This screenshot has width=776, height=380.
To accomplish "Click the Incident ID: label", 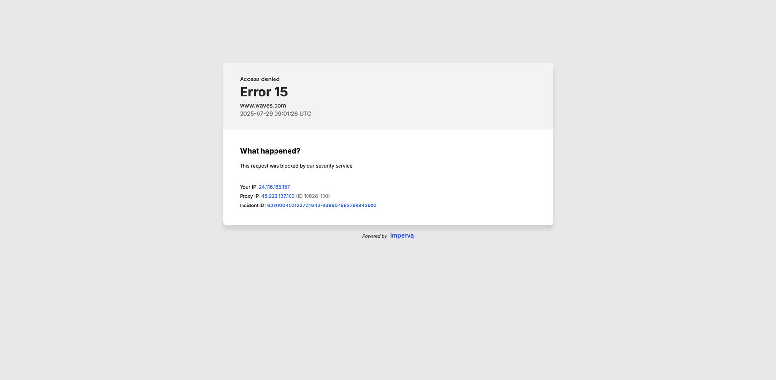I will point(253,206).
